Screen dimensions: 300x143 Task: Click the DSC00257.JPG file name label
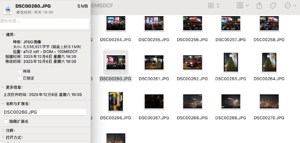(231, 40)
